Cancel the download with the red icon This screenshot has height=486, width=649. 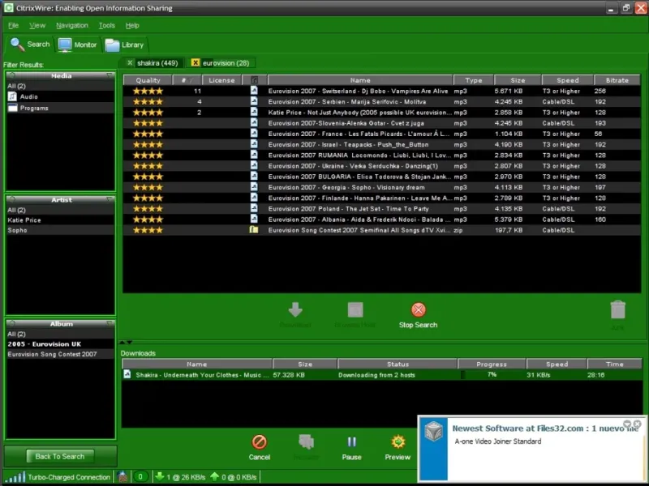(259, 441)
